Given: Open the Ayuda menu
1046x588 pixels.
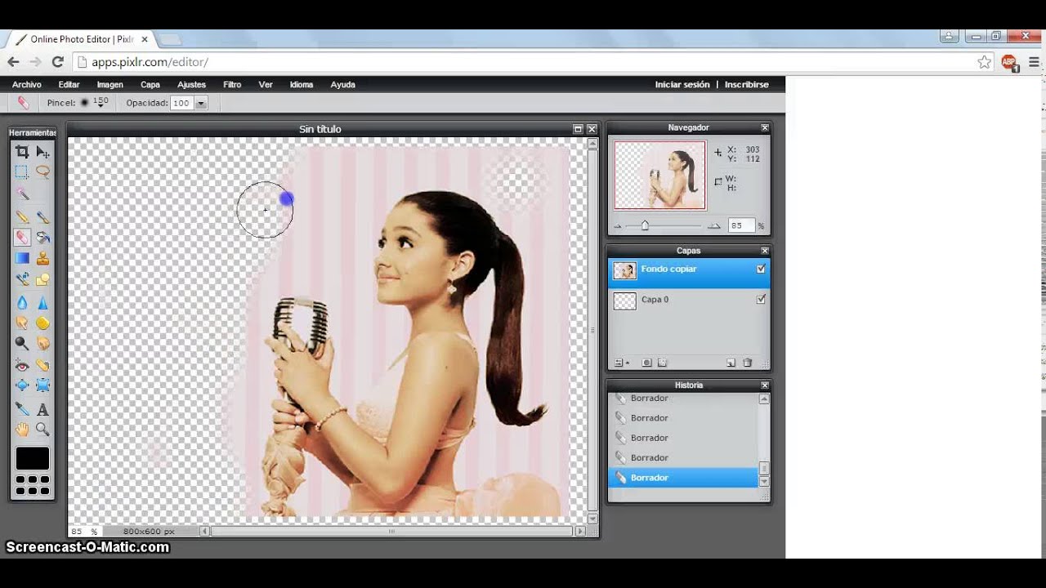Looking at the screenshot, I should pos(342,84).
